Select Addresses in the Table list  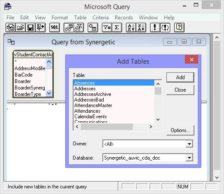[114, 89]
